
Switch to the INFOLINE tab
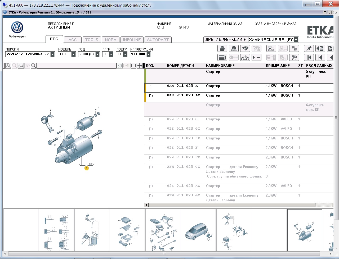pos(132,40)
